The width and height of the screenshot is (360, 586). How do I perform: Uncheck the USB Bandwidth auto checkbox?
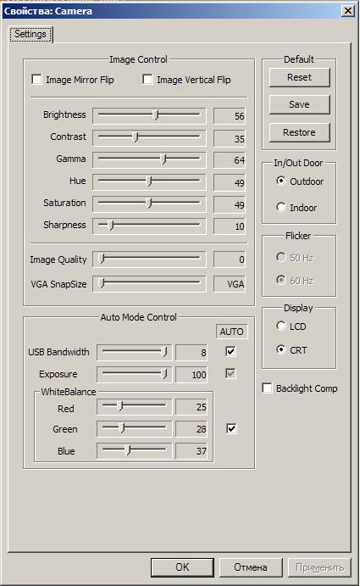pos(230,351)
